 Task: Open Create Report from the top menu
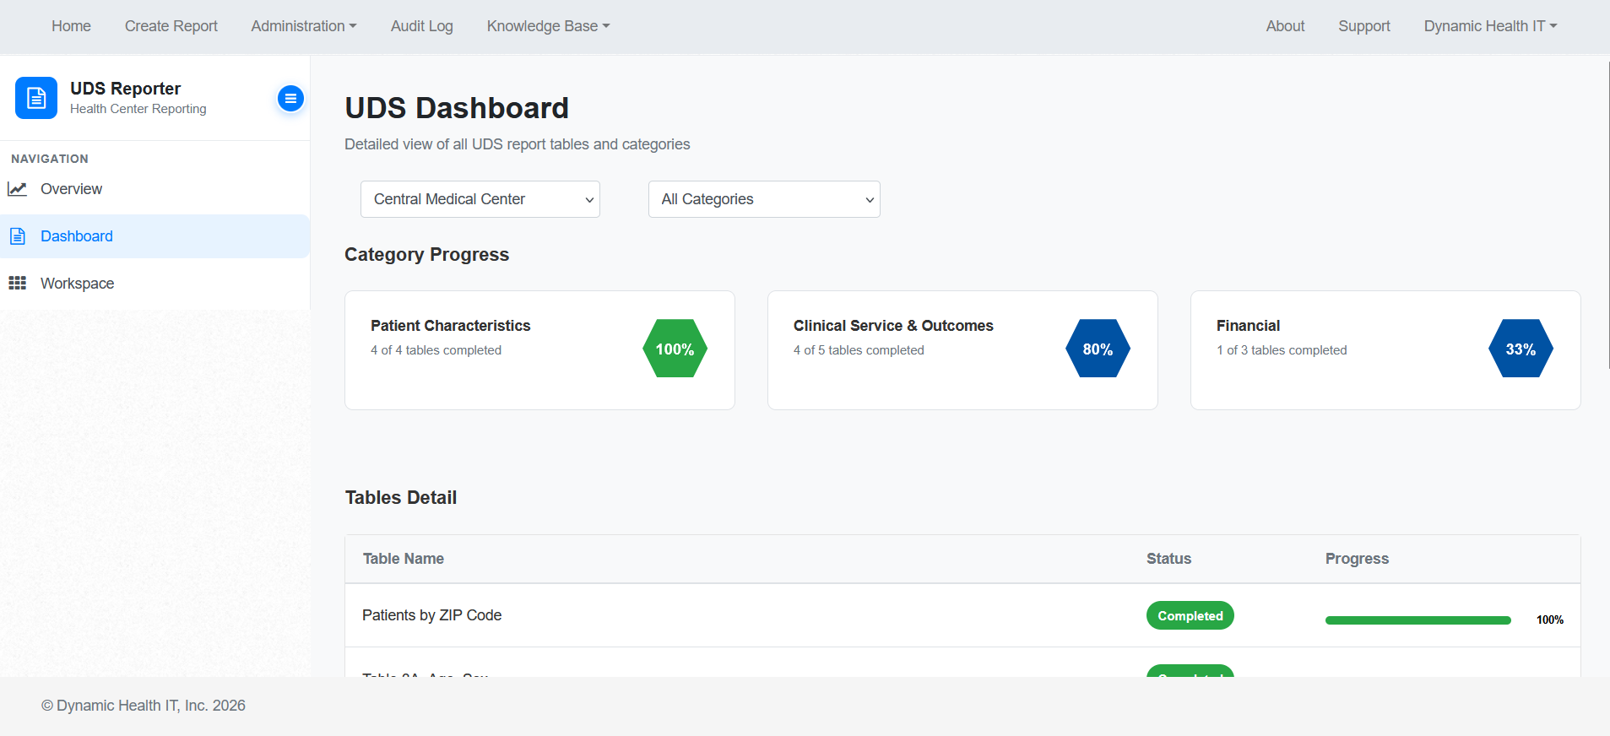(x=171, y=26)
